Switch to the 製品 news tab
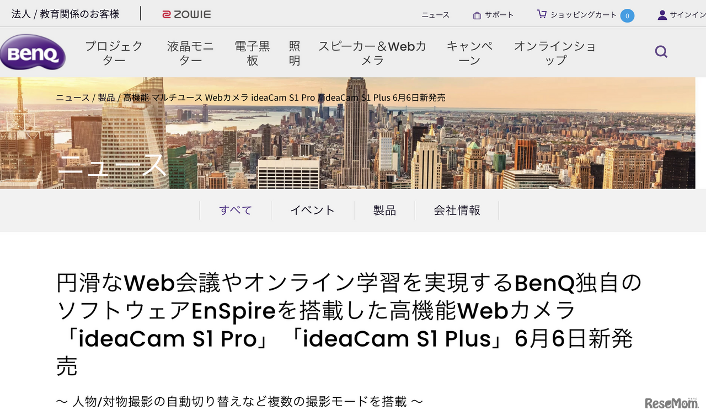 [x=384, y=210]
